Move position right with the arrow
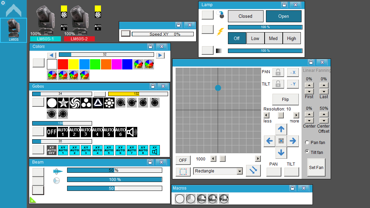 coord(293,141)
